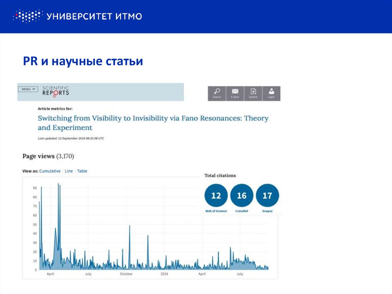Click the April label on the chart axis
This screenshot has width=392, height=294.
click(50, 274)
